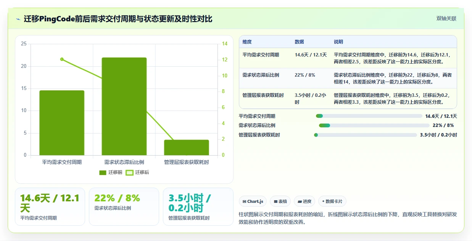Click table cell 22% / 8%
The image size is (472, 241).
305,75
